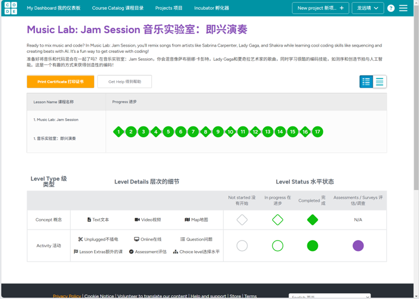Click the Map icon in legend
Viewport: 419px width, 299px height.
point(188,220)
